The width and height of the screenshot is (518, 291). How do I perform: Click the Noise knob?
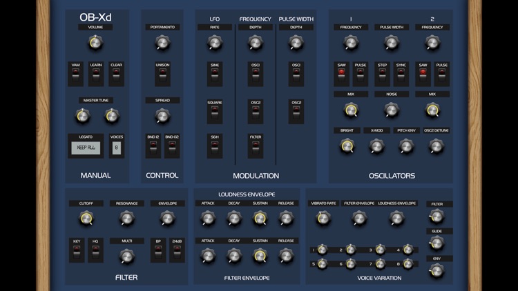tap(392, 110)
